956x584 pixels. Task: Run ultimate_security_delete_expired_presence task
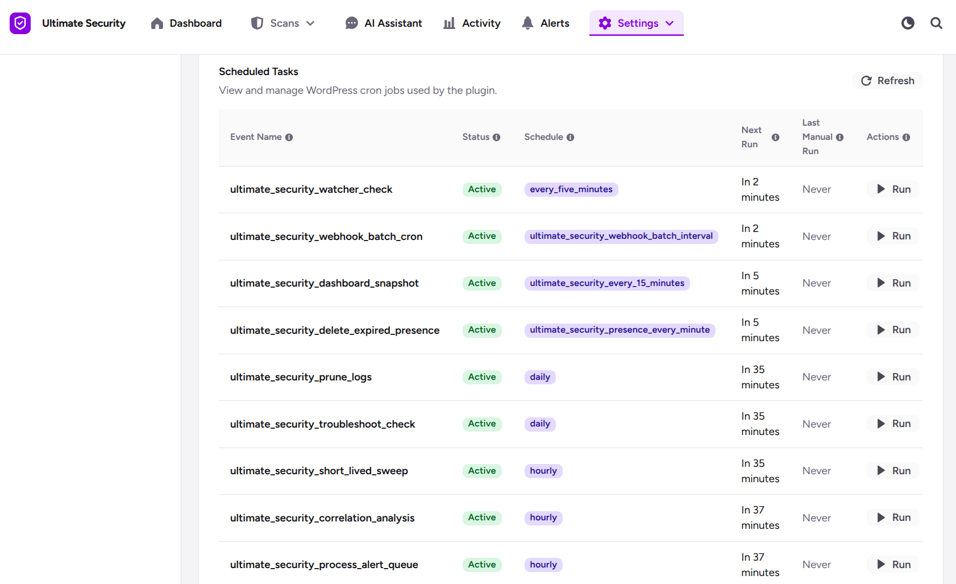pyautogui.click(x=893, y=330)
